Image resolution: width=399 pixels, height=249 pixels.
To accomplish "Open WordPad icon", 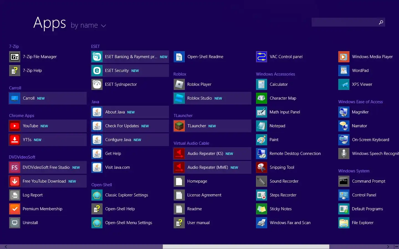I will [344, 71].
